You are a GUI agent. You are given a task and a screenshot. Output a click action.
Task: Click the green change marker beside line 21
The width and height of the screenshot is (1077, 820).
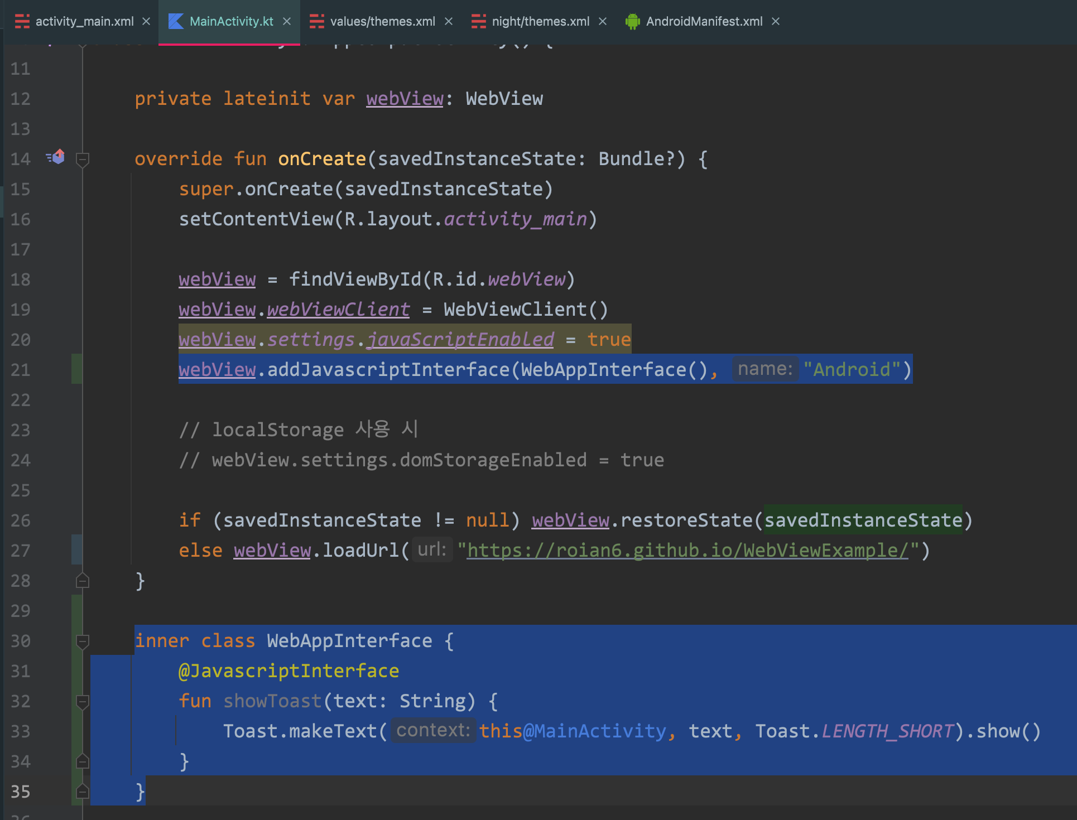77,369
